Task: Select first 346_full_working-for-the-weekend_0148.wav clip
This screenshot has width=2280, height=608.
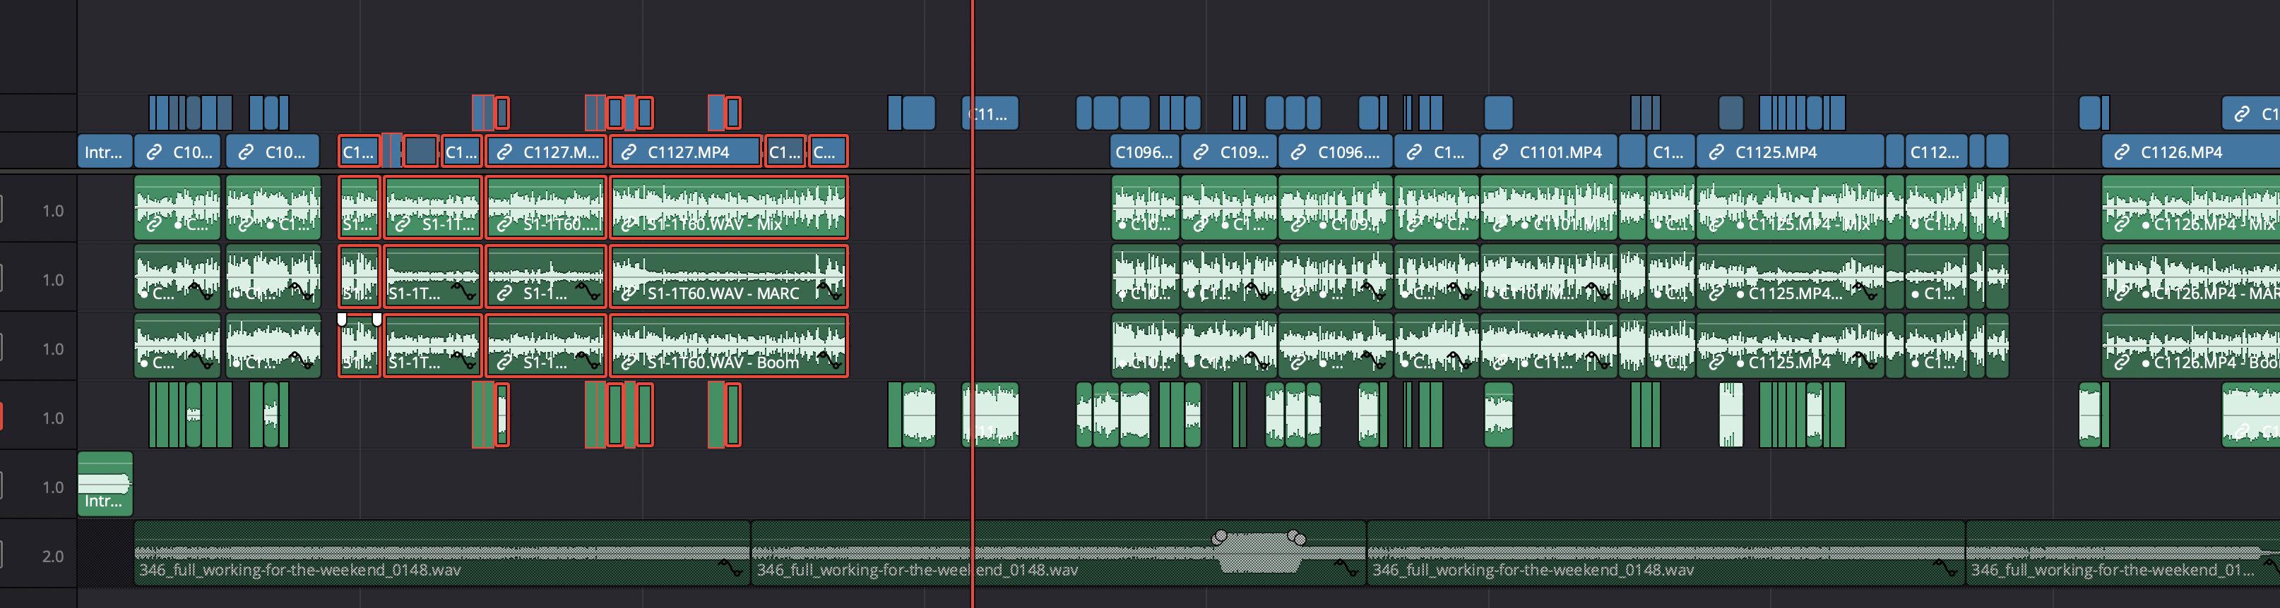Action: click(x=441, y=553)
